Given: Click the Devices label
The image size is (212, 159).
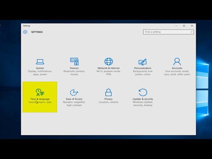Looking at the screenshot, I should pyautogui.click(x=74, y=68).
